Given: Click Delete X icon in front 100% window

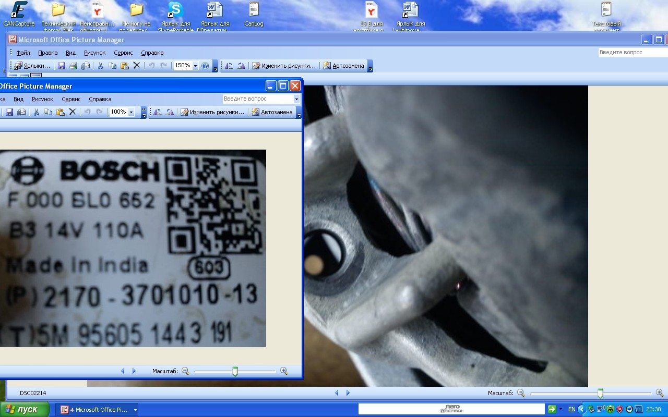Looking at the screenshot, I should tap(73, 112).
